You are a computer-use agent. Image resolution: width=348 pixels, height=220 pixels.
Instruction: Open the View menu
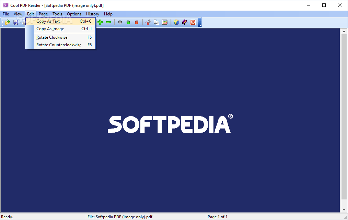point(18,14)
